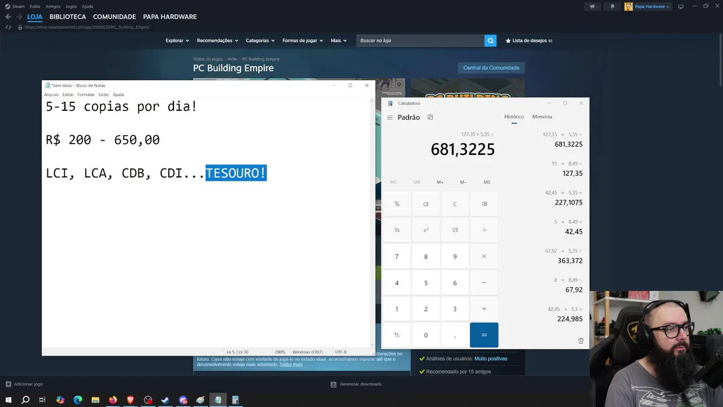Image resolution: width=723 pixels, height=407 pixels.
Task: Open Firefox from the taskbar
Action: point(113,400)
